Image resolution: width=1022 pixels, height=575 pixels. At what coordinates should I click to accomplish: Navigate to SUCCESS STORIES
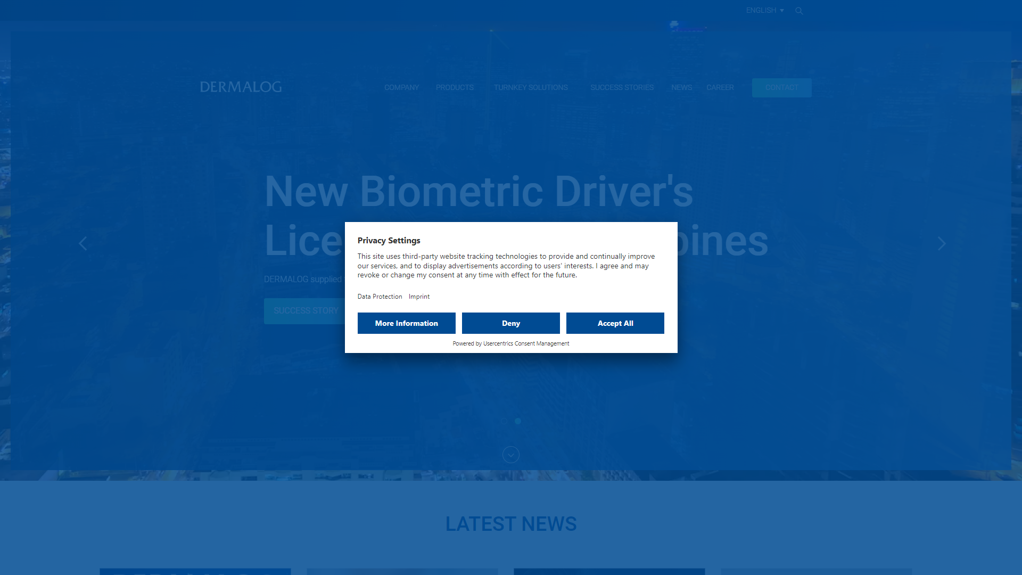pos(622,87)
